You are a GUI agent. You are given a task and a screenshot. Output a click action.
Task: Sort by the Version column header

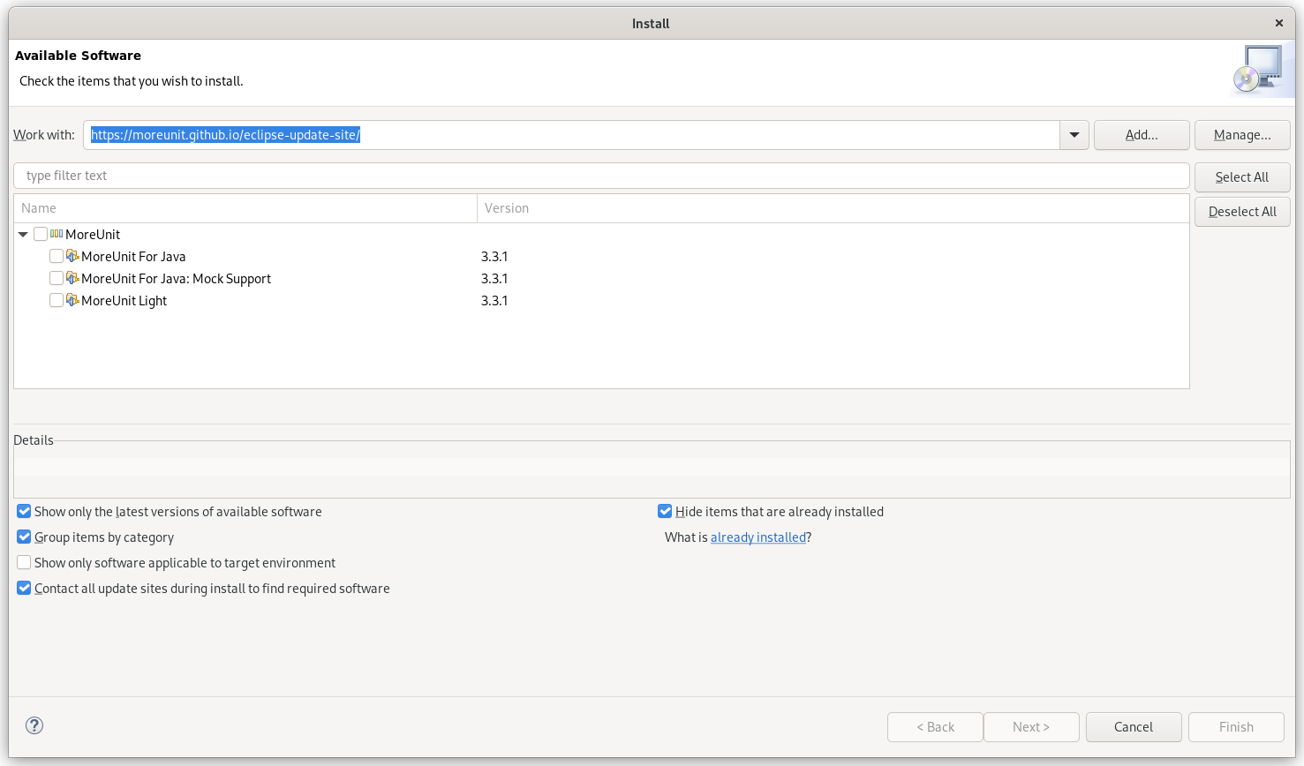click(833, 208)
